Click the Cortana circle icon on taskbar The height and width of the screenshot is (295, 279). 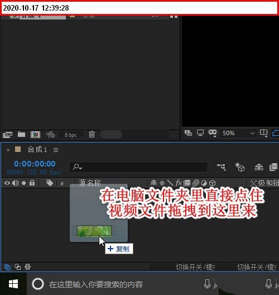(38, 284)
